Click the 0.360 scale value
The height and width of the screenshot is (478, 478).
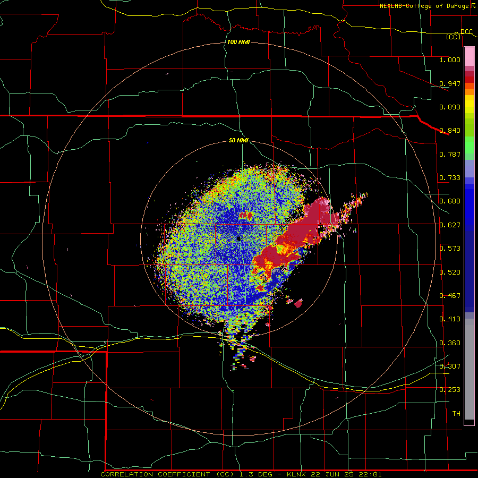pos(450,343)
